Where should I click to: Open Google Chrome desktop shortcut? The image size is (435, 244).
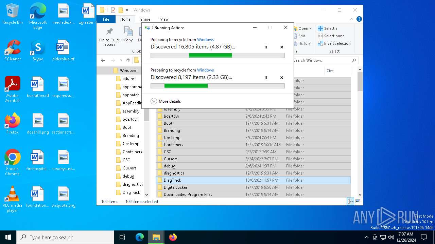click(x=12, y=163)
